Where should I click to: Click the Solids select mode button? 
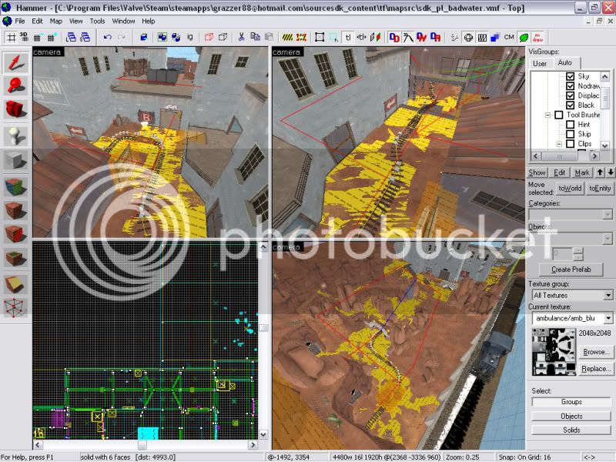[571, 430]
